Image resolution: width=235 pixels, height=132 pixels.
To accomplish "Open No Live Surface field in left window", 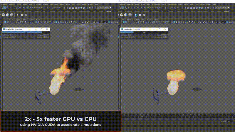I will point(39,8).
